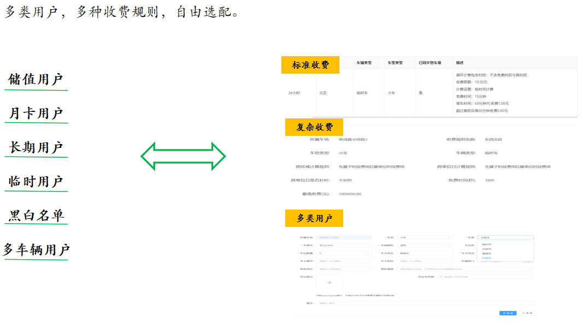Screen dimensions: 588x329
Task: Click the 取消 button
Action: pyautogui.click(x=527, y=313)
